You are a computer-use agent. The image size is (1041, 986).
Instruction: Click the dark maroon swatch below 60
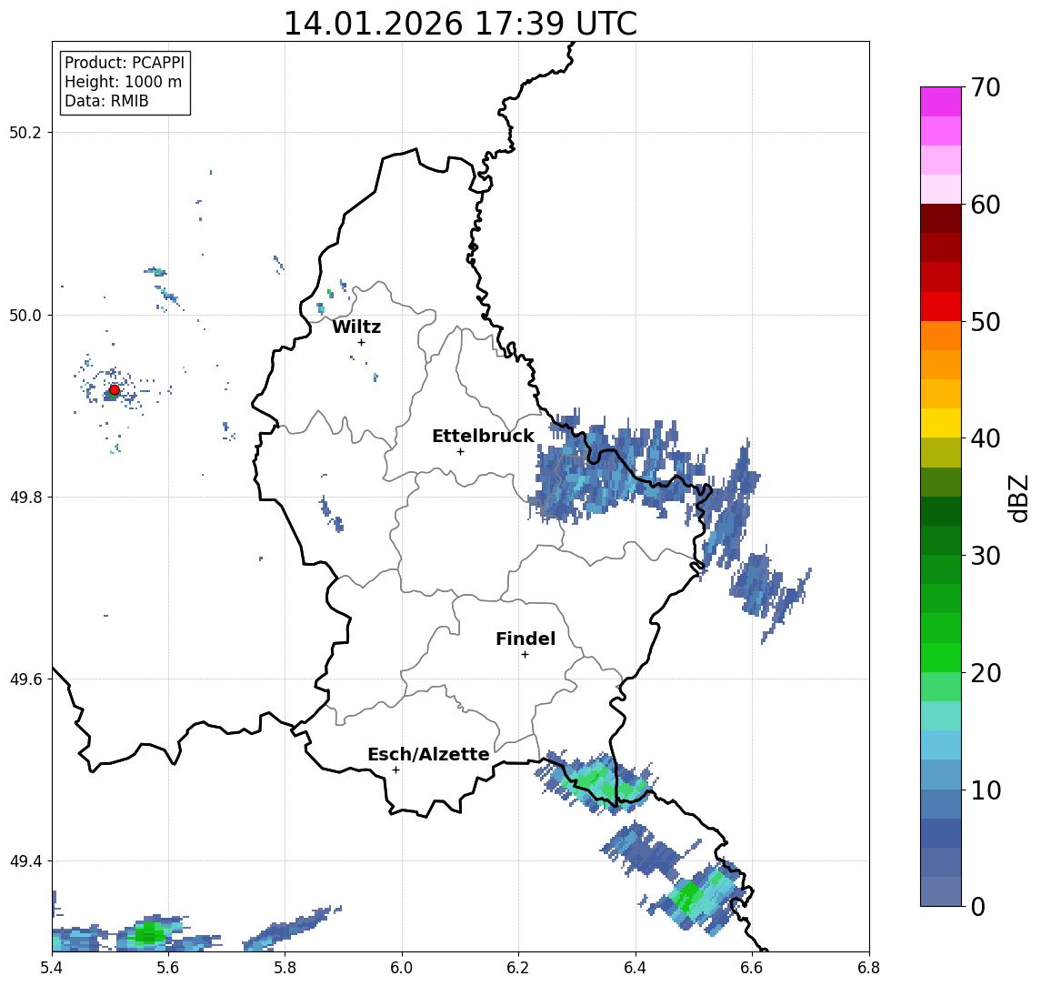941,218
